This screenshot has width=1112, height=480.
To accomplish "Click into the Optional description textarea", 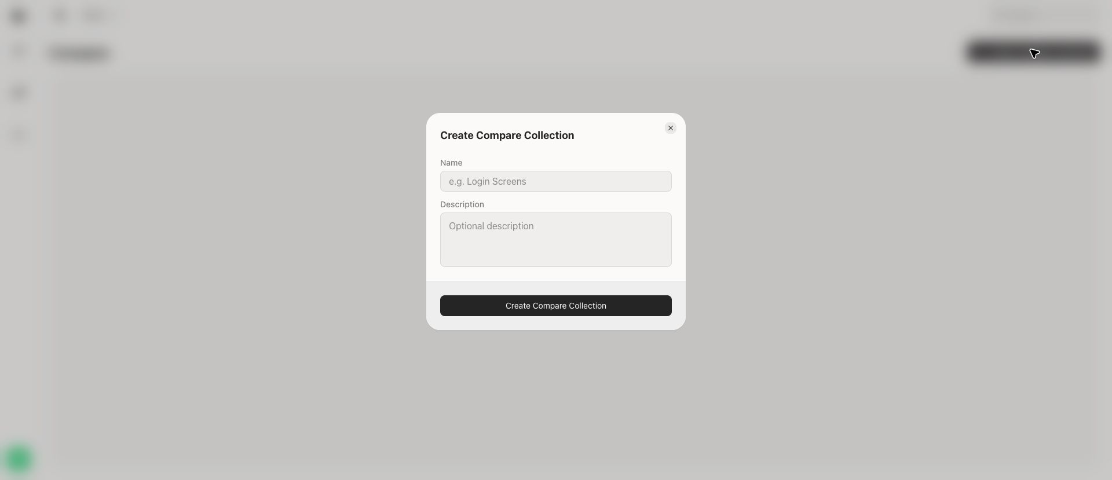I will pos(556,240).
